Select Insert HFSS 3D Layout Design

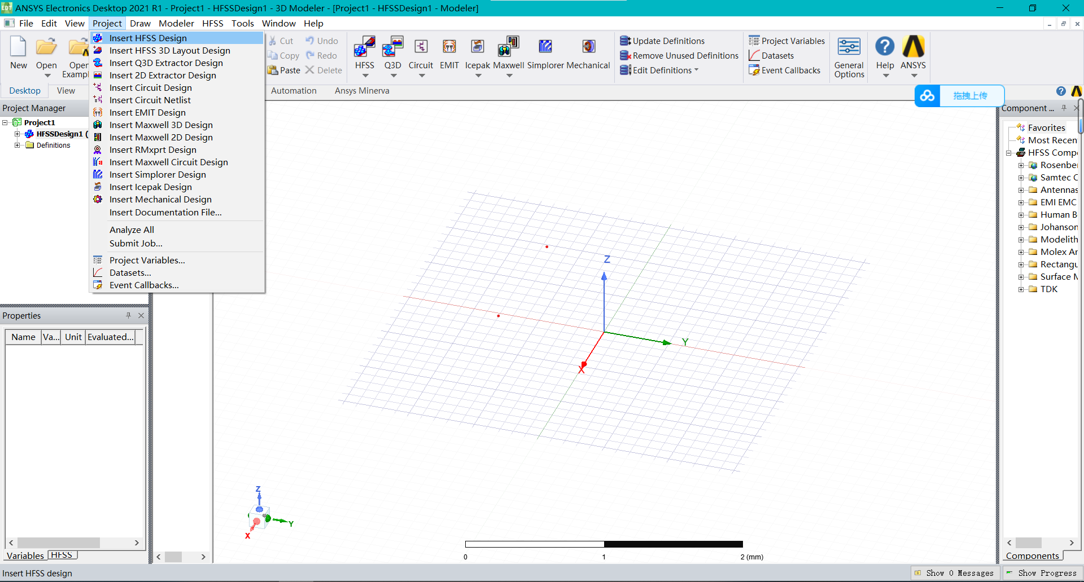[177, 50]
